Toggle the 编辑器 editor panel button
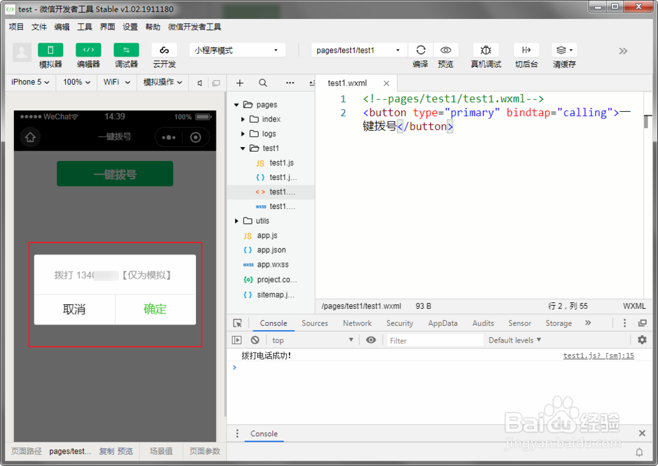Screen dimensions: 658x466 88,50
